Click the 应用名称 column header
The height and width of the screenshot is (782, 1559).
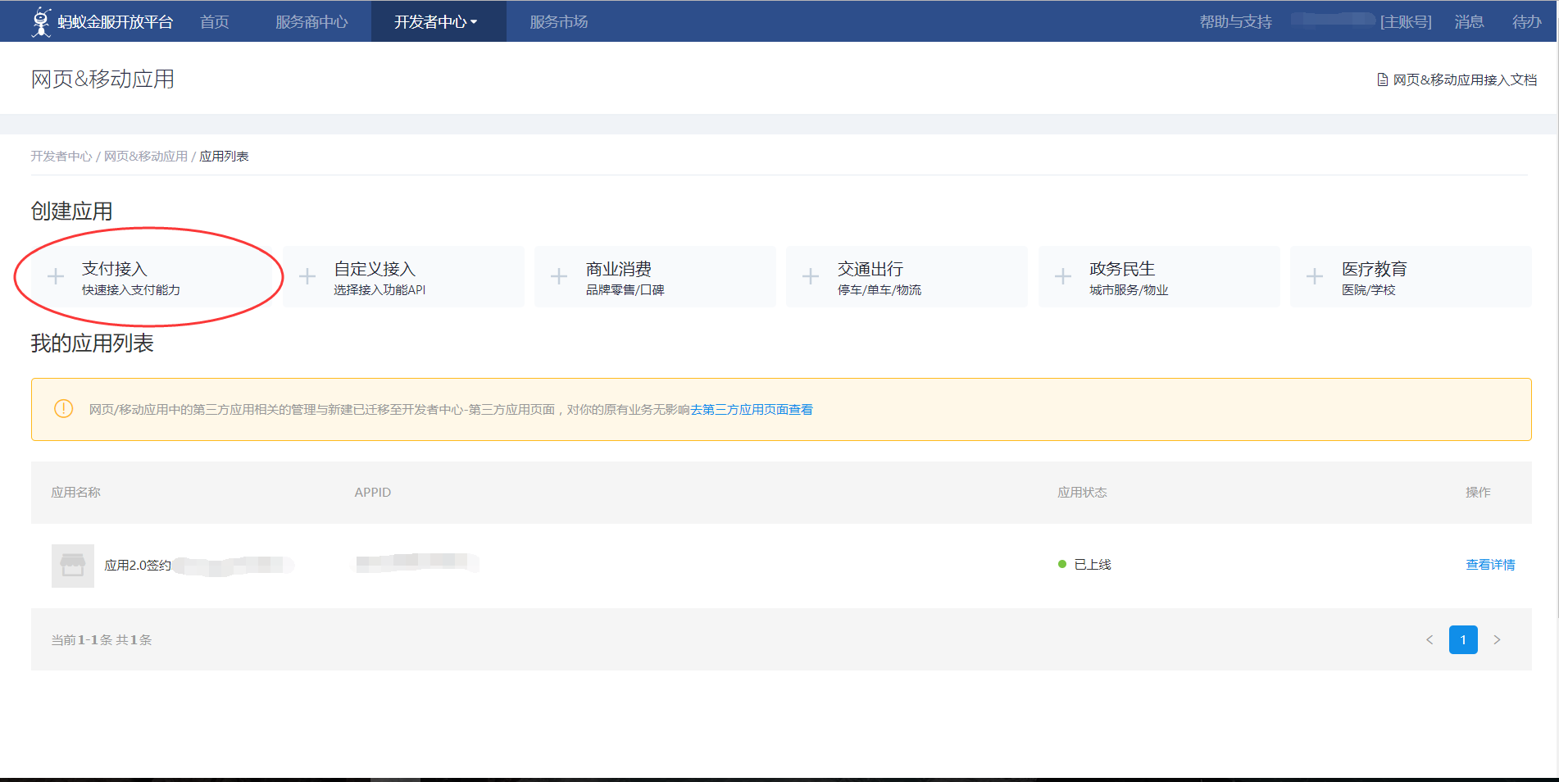pos(76,492)
